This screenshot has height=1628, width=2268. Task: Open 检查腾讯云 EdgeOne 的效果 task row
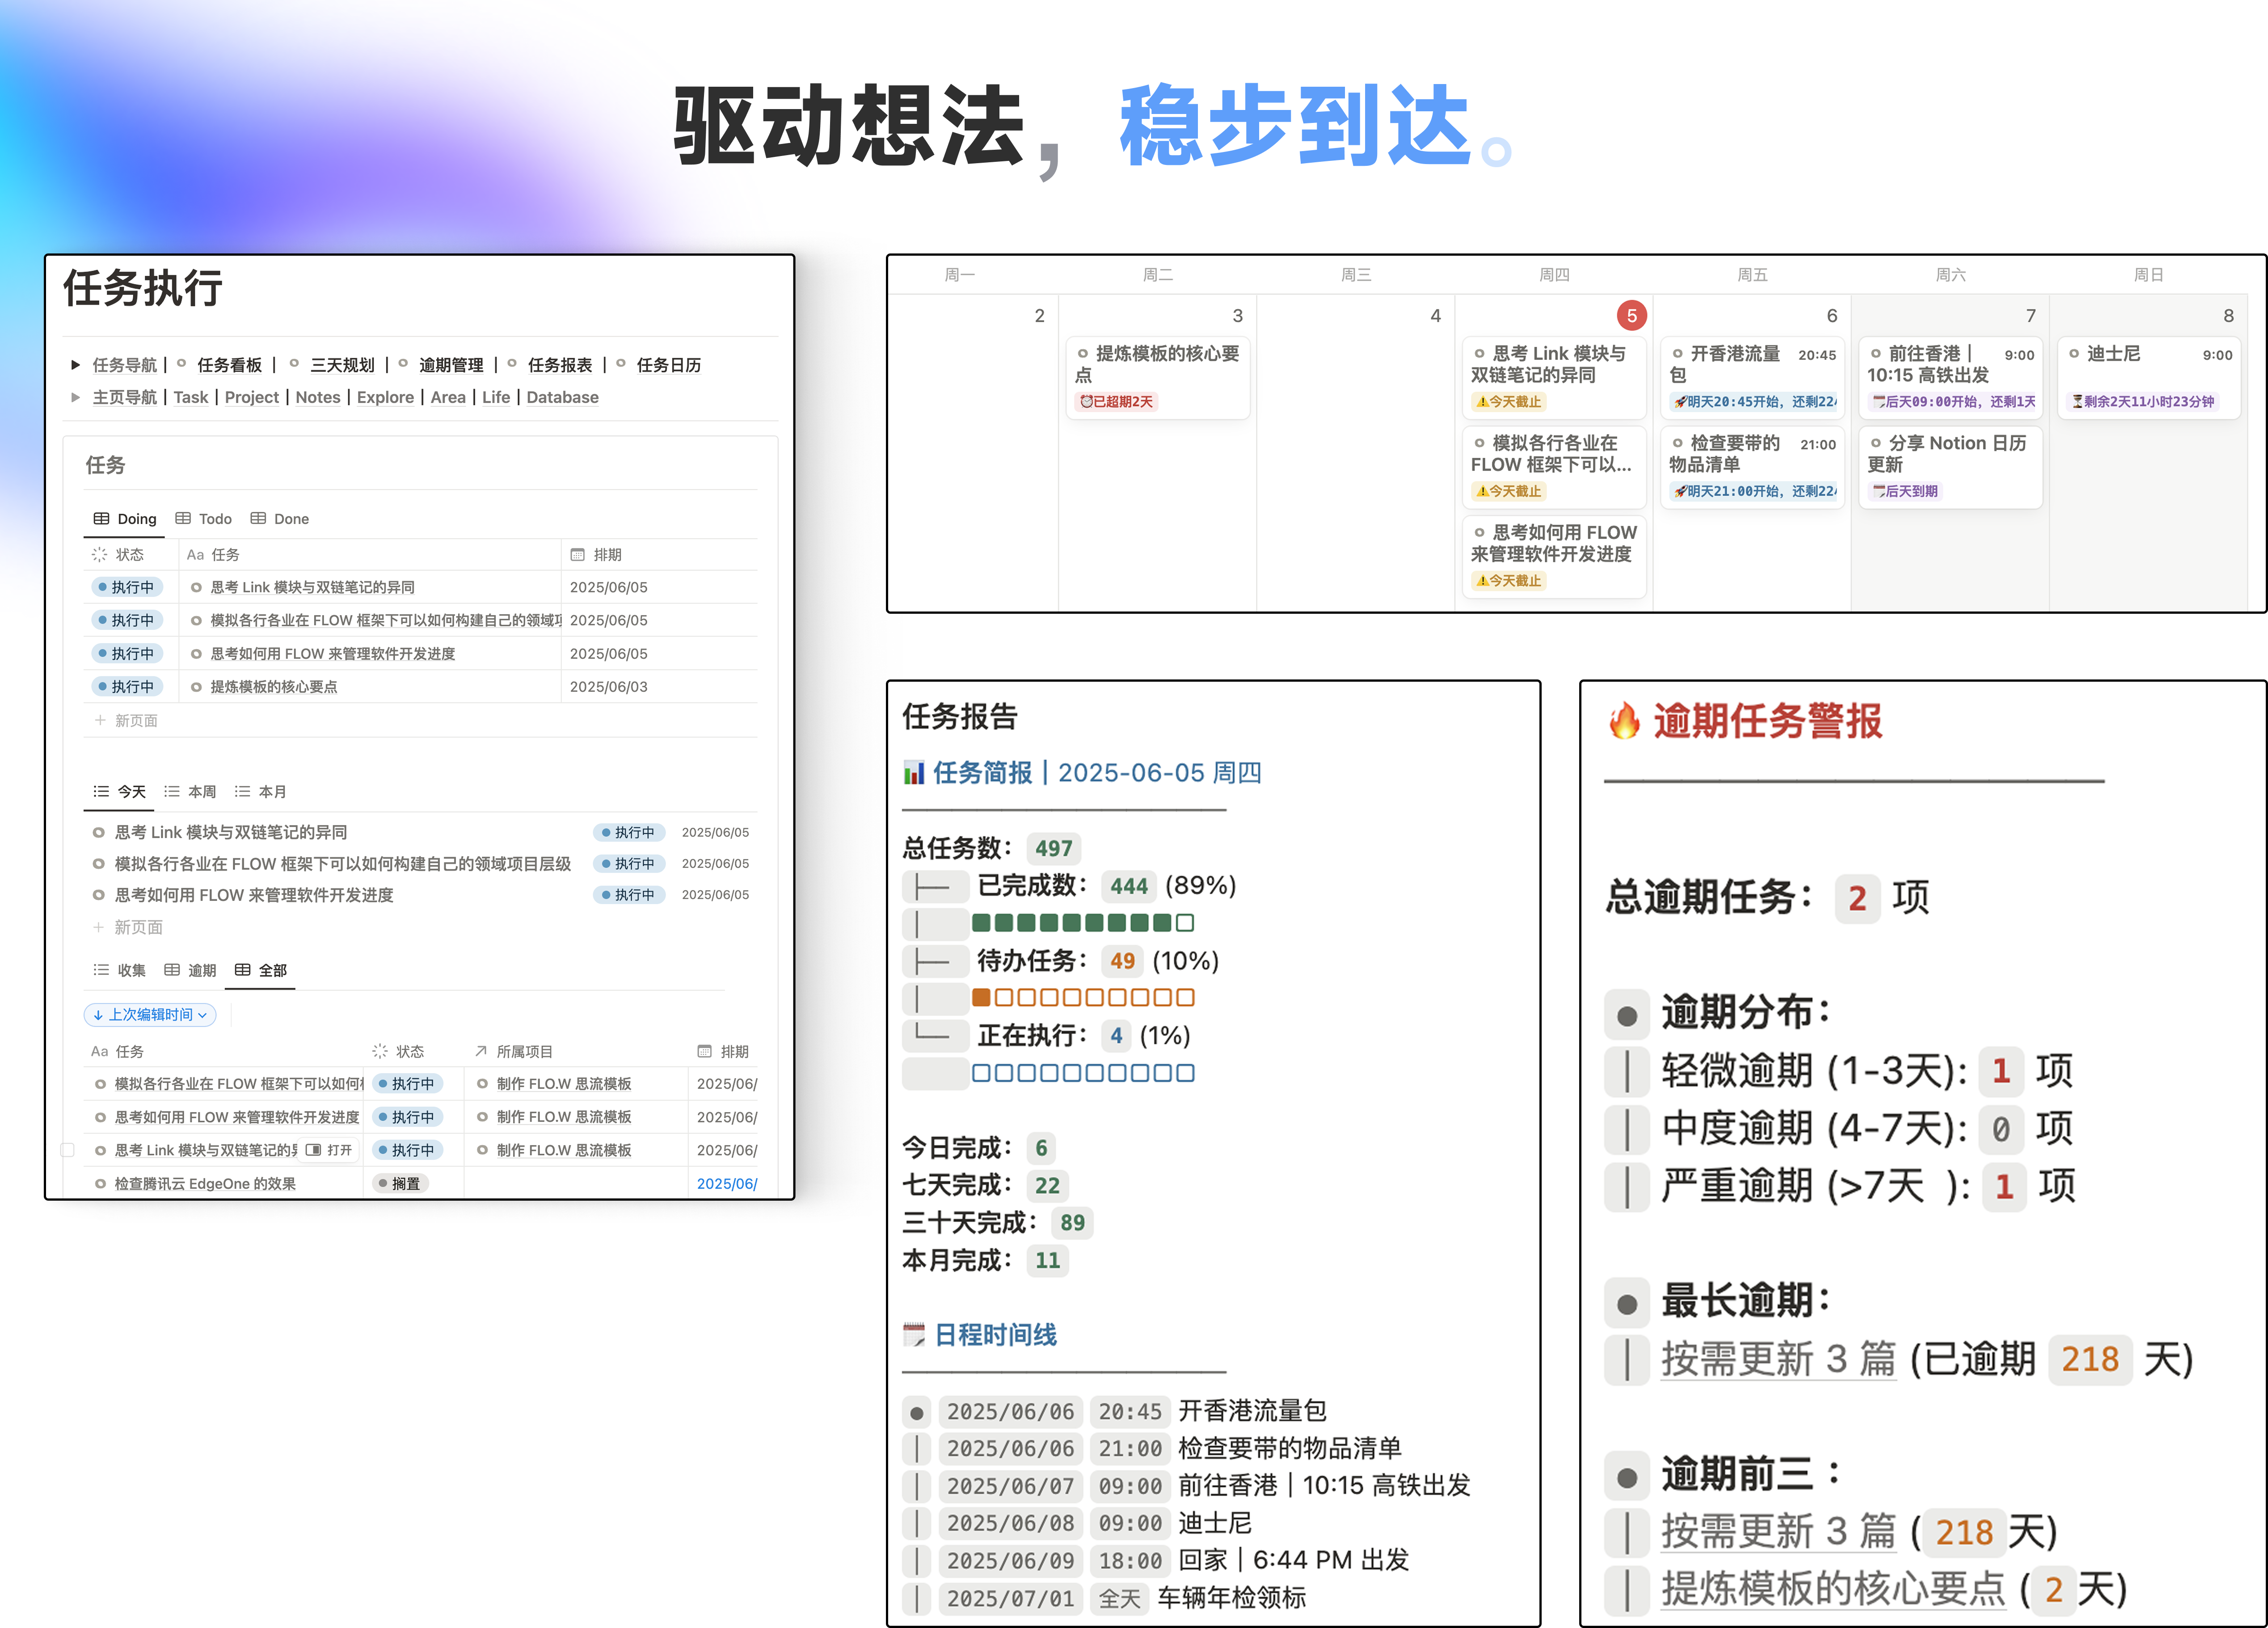click(205, 1184)
